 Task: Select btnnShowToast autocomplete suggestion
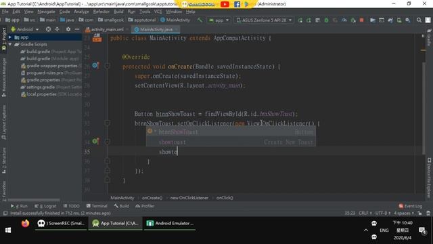coord(231,132)
